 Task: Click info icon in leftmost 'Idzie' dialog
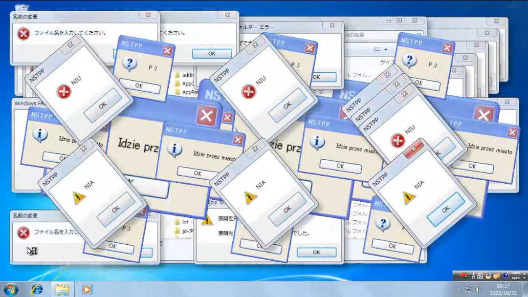[x=40, y=135]
